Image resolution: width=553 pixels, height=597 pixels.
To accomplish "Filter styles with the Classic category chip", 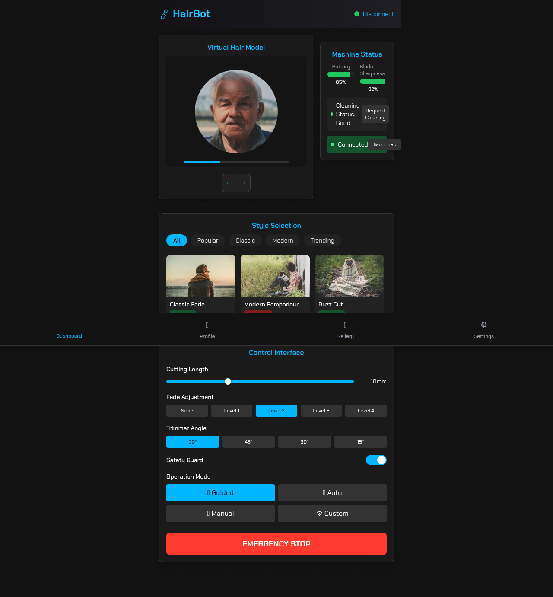I will click(x=245, y=240).
